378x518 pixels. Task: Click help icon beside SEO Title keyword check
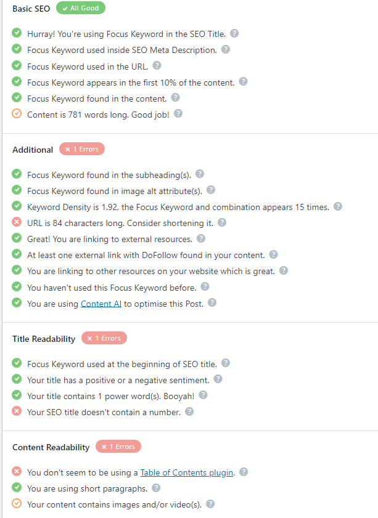pos(234,33)
